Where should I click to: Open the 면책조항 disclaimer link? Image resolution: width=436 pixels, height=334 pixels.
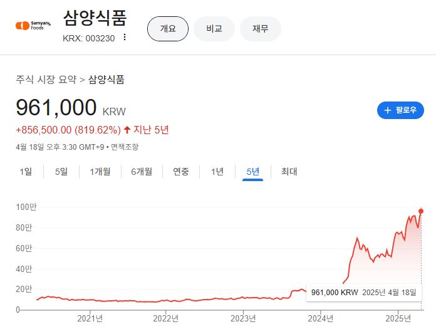125,147
